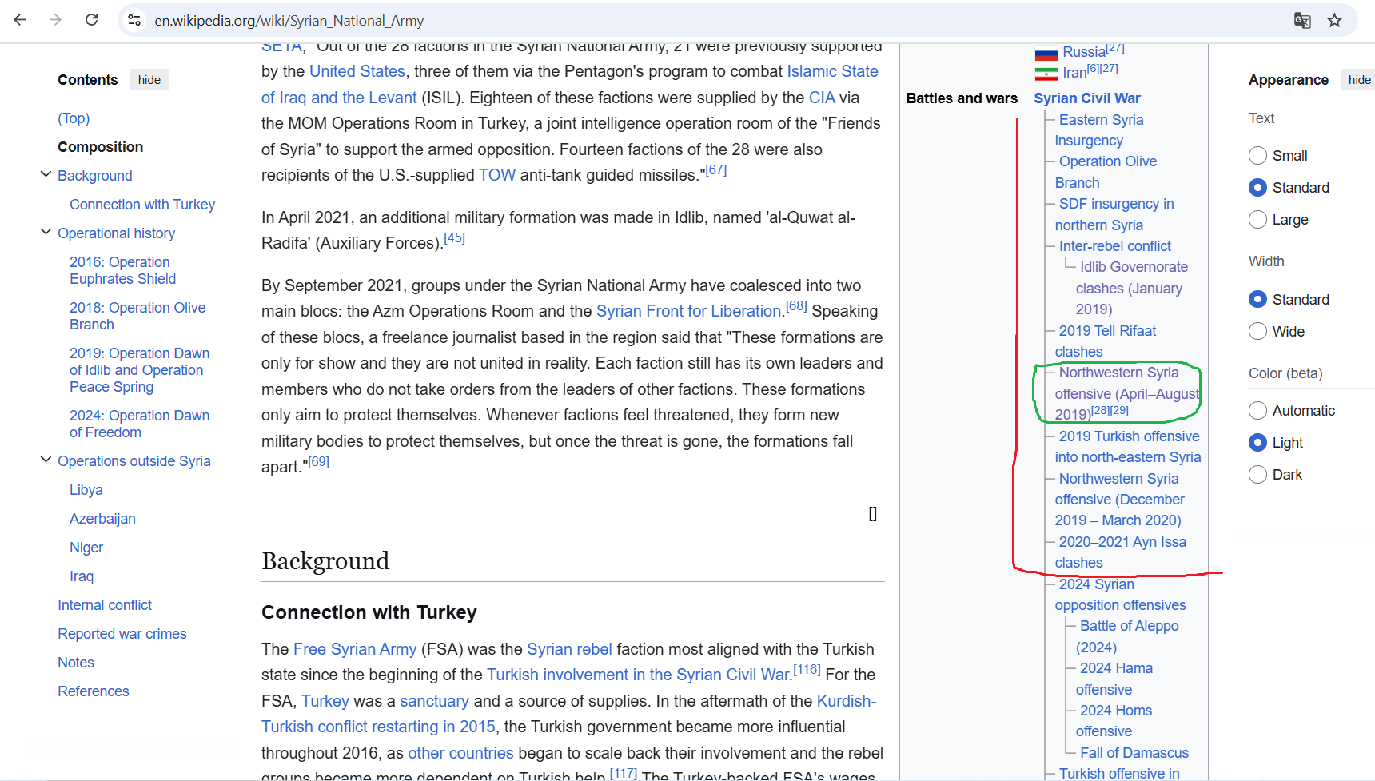
Task: Select Standard width option
Action: point(1257,299)
